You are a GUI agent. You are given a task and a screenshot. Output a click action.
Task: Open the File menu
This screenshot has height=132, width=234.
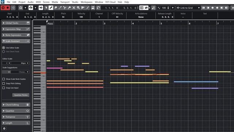click(x=8, y=2)
